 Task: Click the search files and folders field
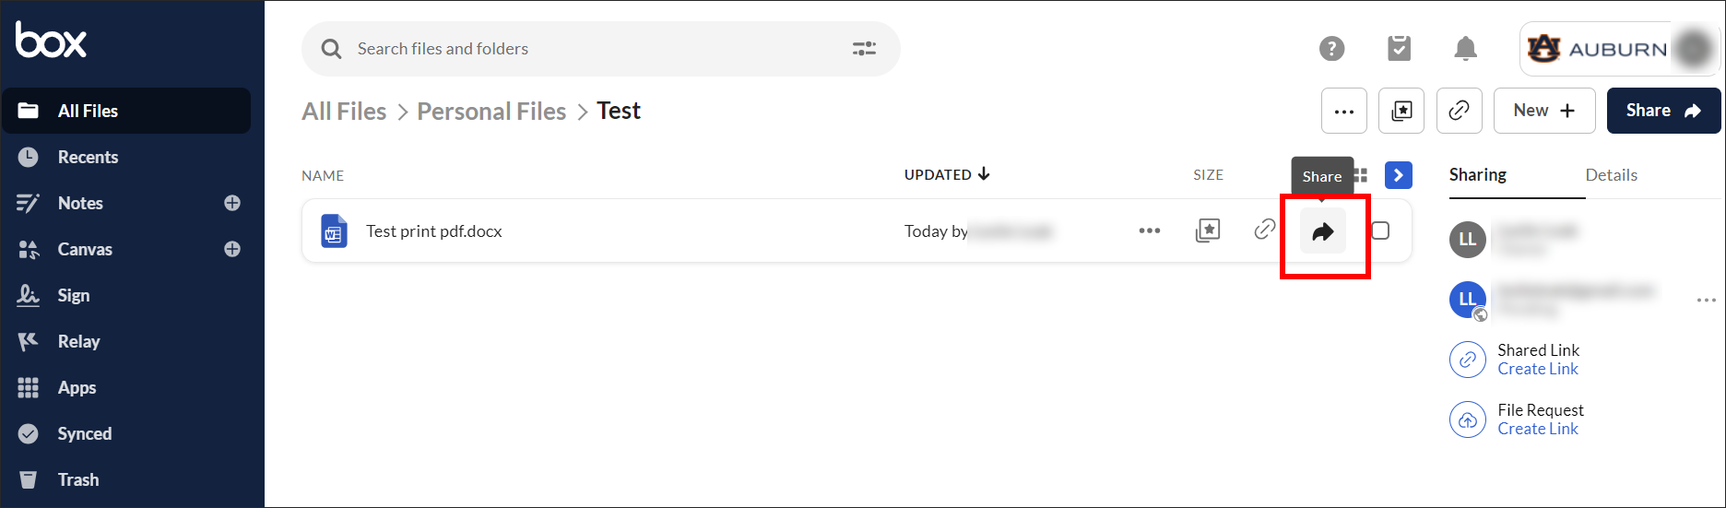coord(590,49)
